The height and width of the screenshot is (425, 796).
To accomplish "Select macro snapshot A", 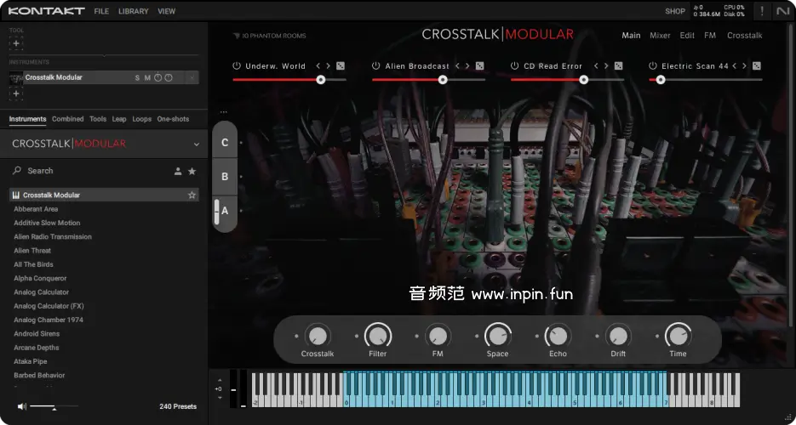I will click(x=225, y=211).
